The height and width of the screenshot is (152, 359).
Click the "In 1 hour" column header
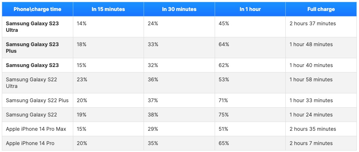pyautogui.click(x=250, y=9)
